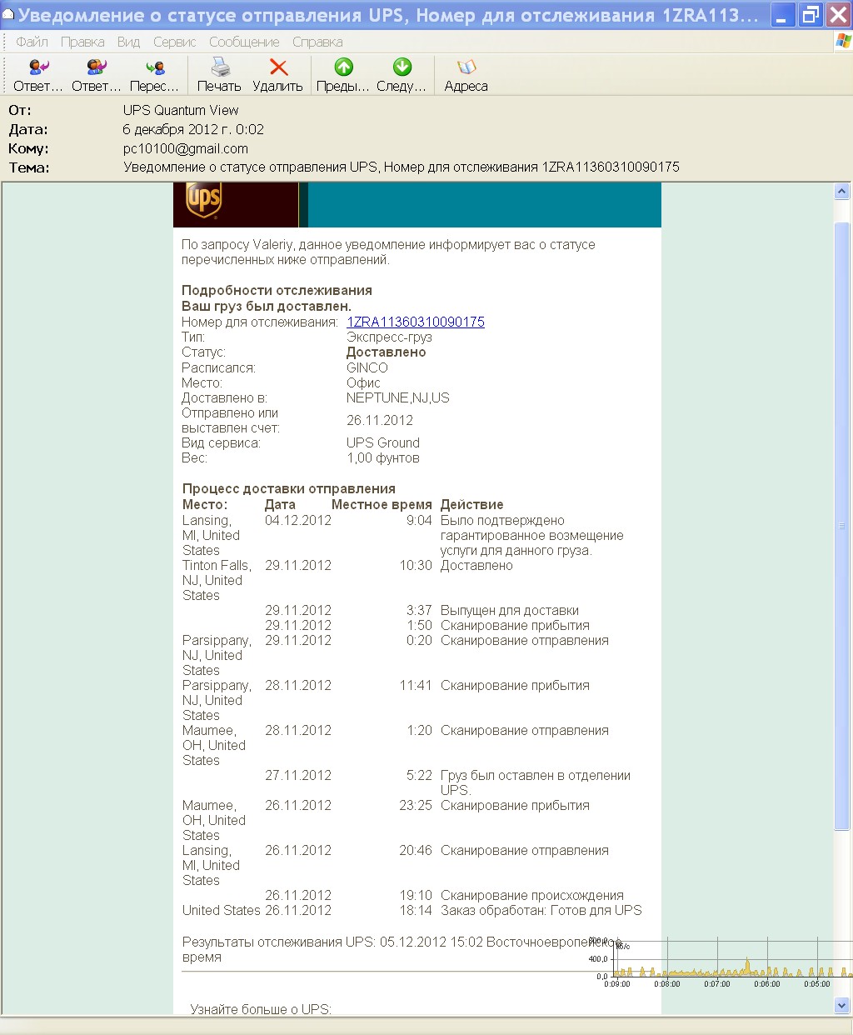Click the 04.12.2012 date cell
Viewport: 853px width, 1035px height.
click(298, 520)
